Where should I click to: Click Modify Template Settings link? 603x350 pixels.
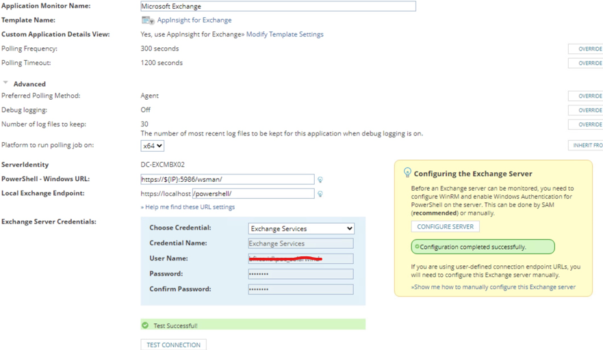tap(285, 34)
